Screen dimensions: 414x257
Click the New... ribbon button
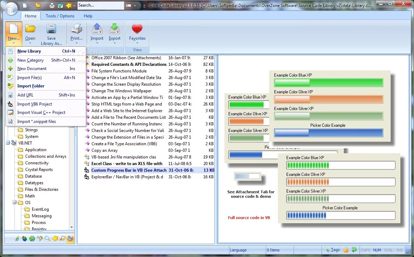[14, 34]
